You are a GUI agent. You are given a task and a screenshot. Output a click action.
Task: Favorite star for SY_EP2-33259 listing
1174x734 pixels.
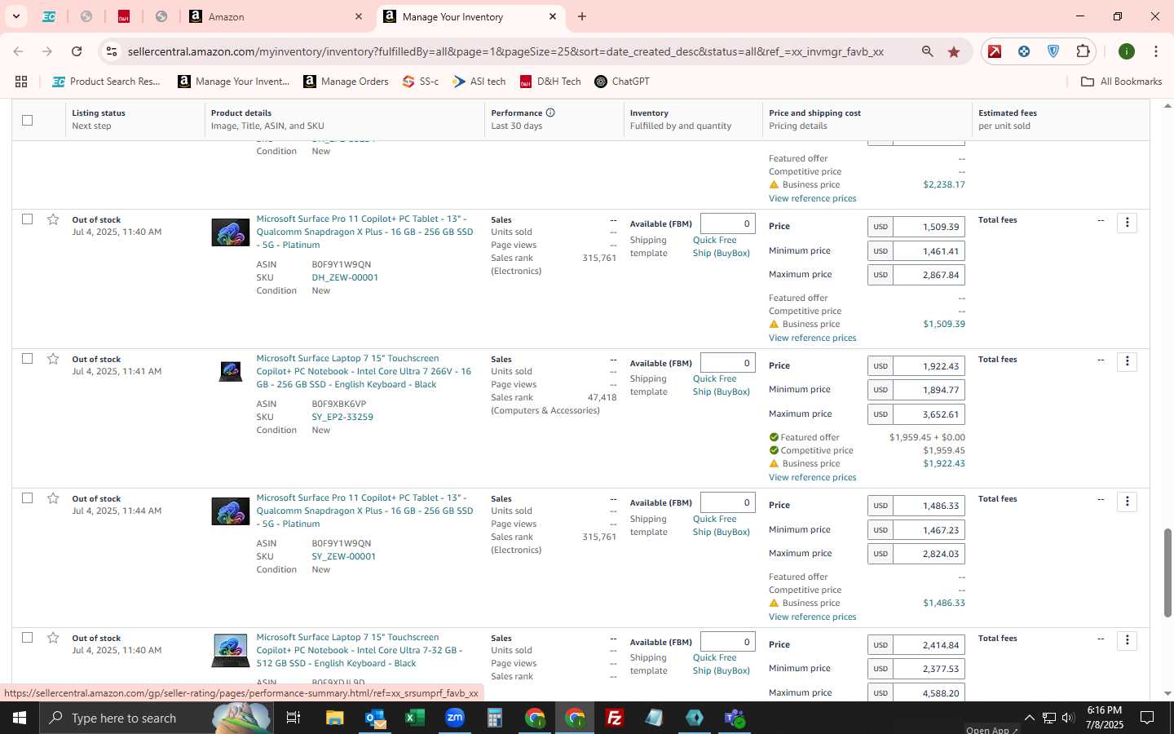tap(53, 359)
